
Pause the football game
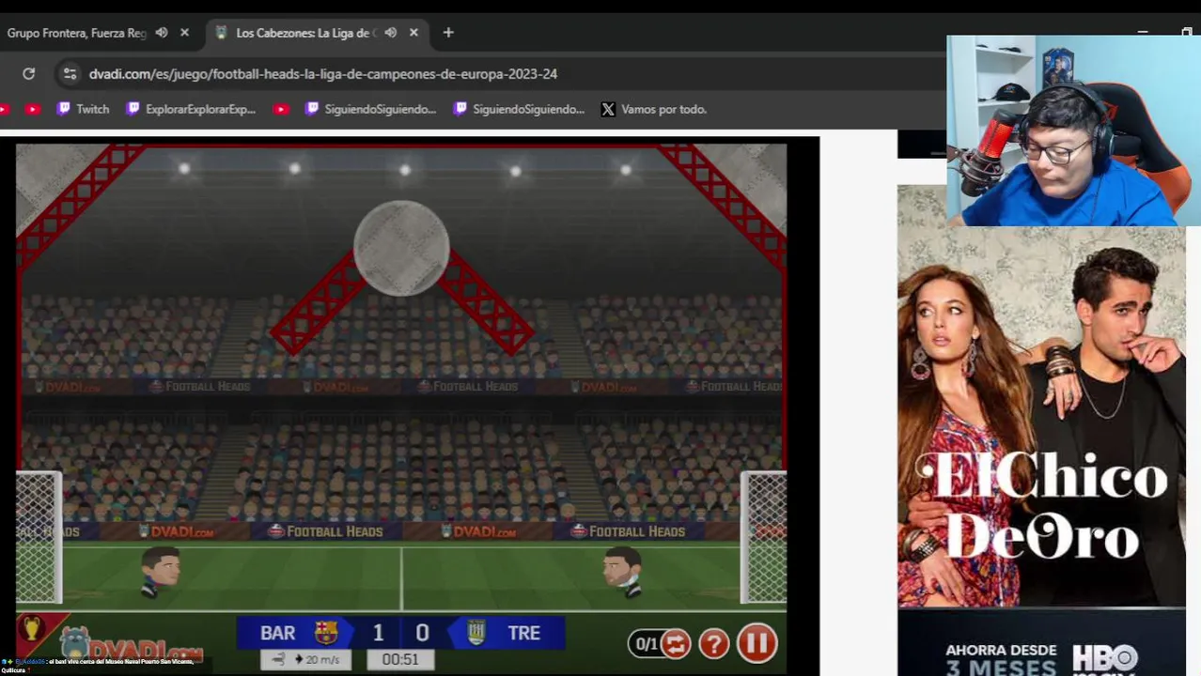point(756,644)
